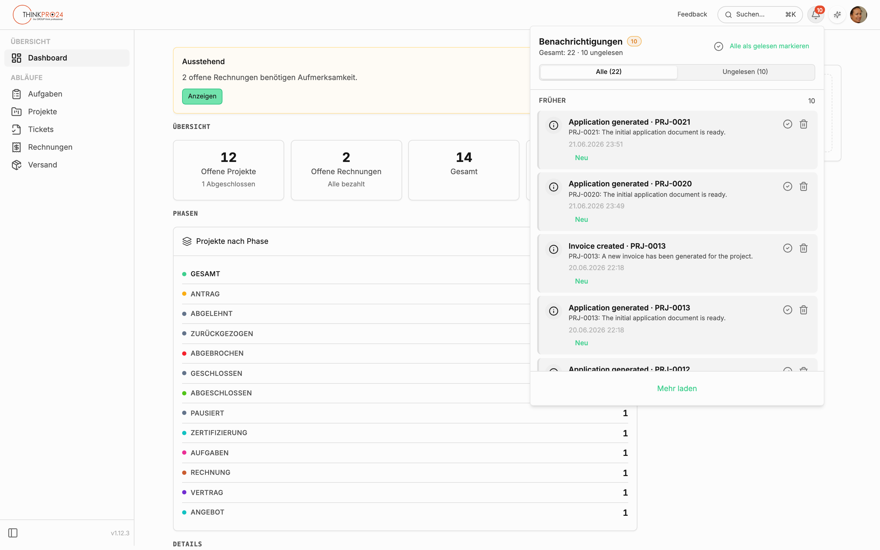880x550 pixels.
Task: Click the ThinkPro24 logo
Action: coord(38,15)
